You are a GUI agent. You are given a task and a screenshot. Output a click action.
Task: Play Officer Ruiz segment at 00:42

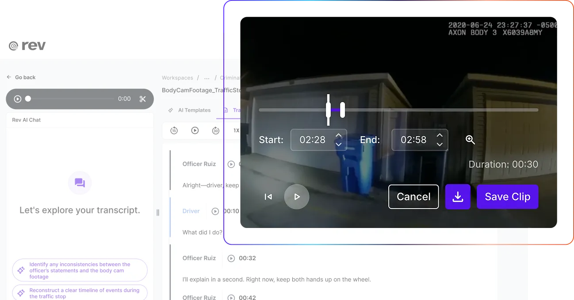[x=231, y=297]
